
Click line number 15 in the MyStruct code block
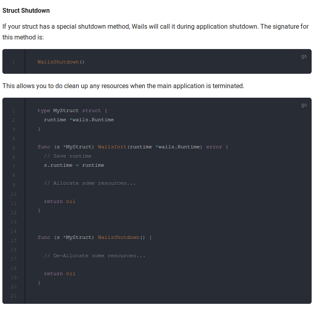(x=14, y=240)
